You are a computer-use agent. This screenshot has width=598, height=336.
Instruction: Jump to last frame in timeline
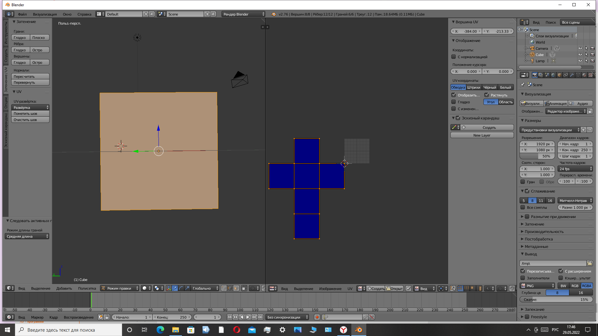coord(260,317)
